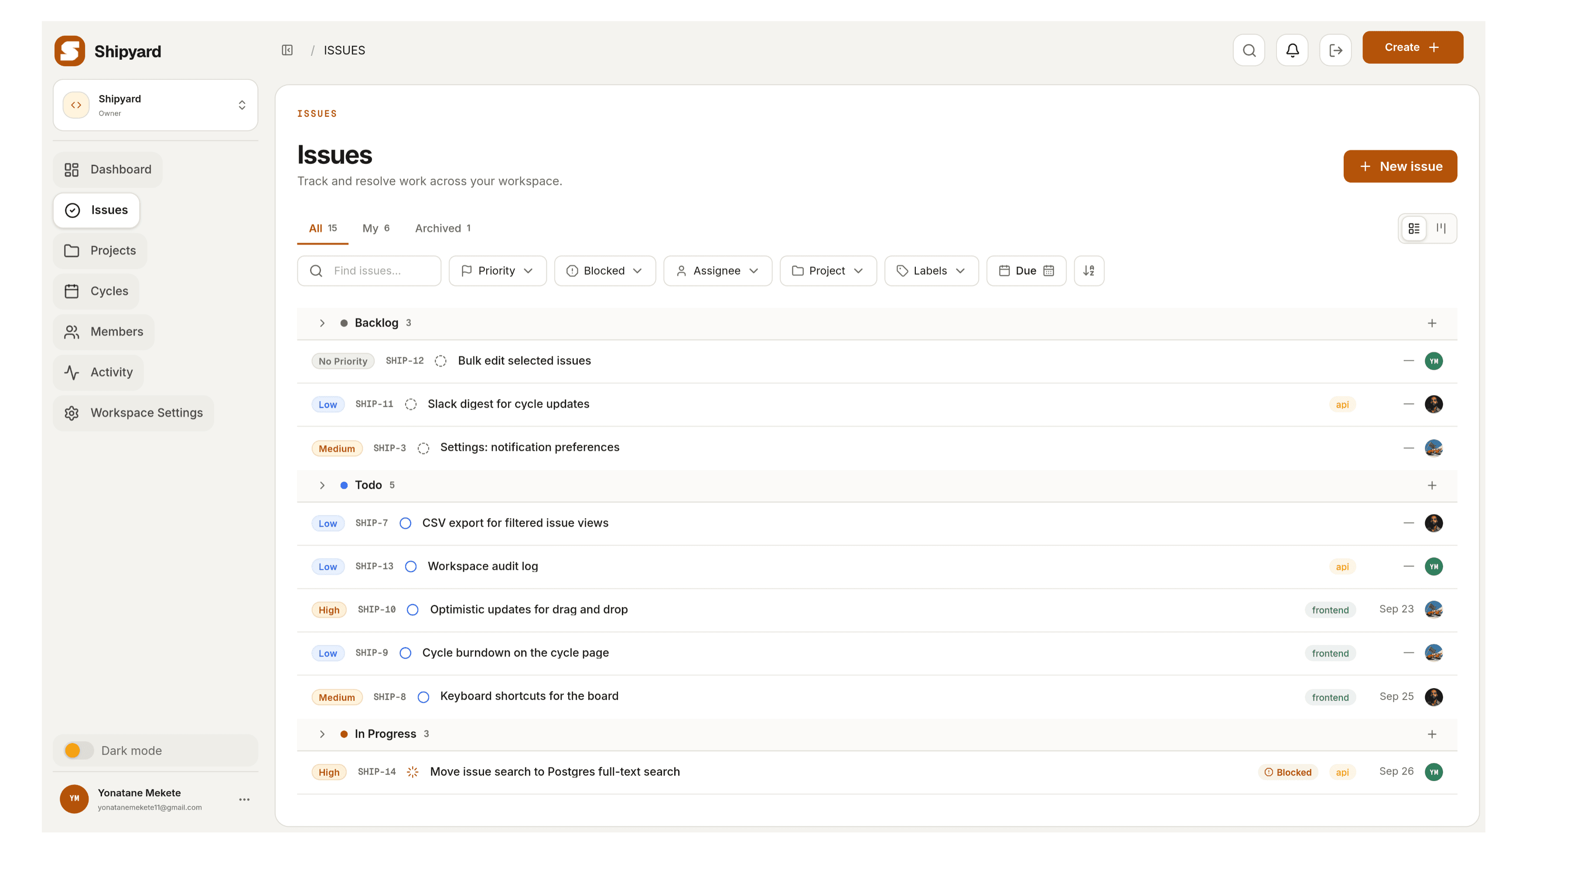The height and width of the screenshot is (883, 1570).
Task: Switch to the My issues tab
Action: coord(375,228)
